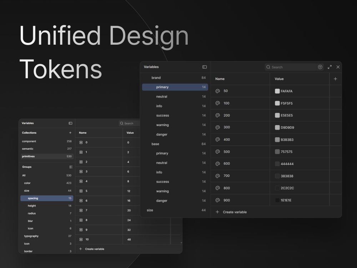Click Value column header in front window

[279, 79]
